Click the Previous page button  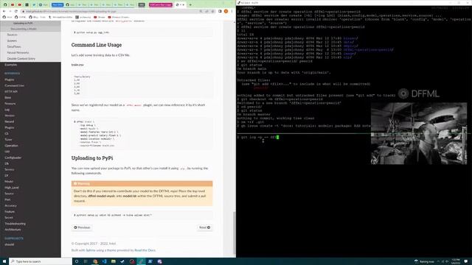click(x=82, y=227)
